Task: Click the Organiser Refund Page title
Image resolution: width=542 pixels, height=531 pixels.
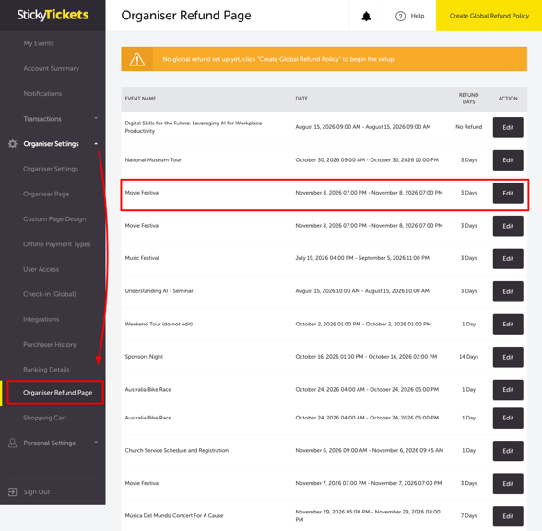Action: click(186, 16)
